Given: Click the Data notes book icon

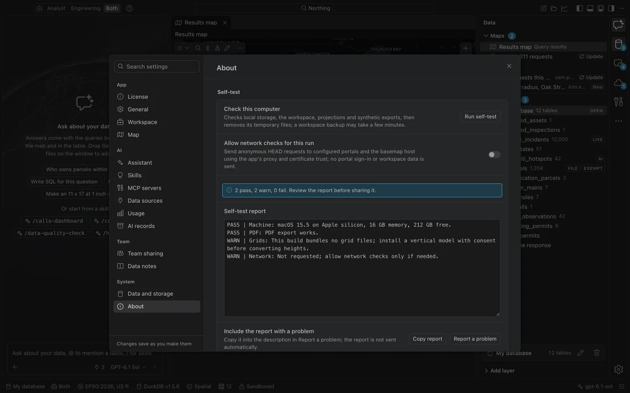Looking at the screenshot, I should pos(120,266).
